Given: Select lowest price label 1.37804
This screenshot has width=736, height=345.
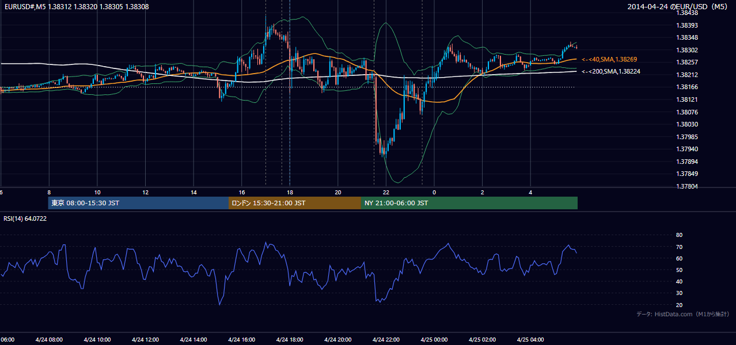Looking at the screenshot, I should [686, 186].
